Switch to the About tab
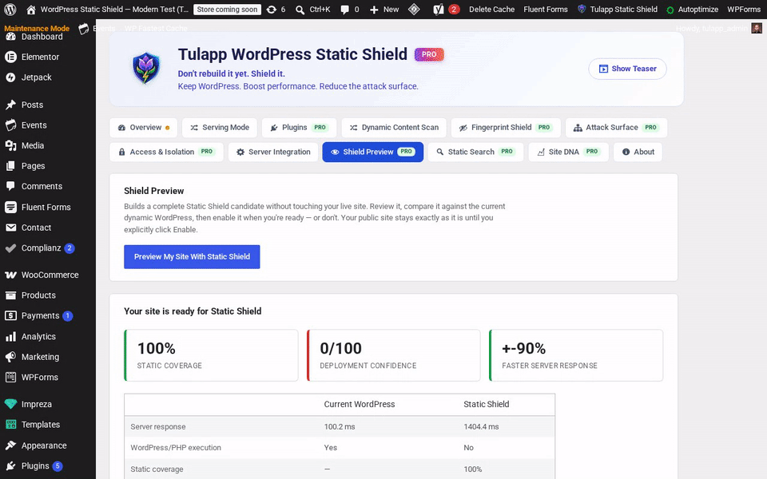 coord(638,152)
